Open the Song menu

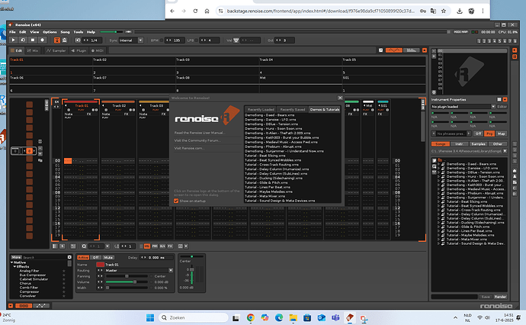coord(65,32)
